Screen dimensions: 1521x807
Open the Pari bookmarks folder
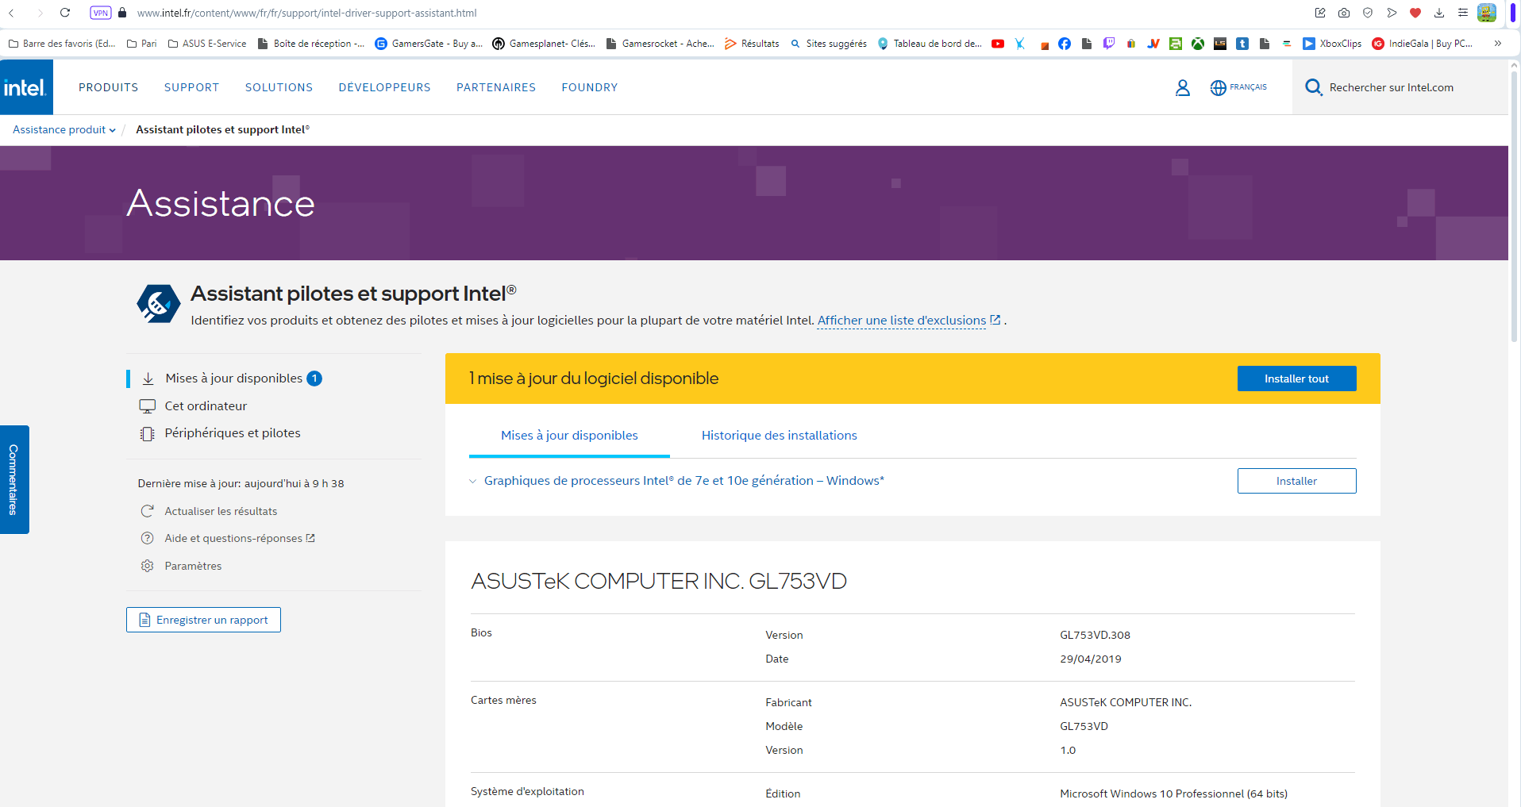pos(142,44)
